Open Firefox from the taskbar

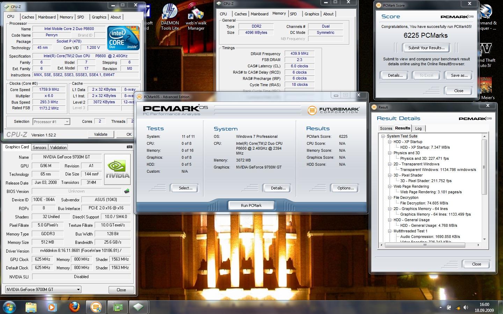(x=74, y=307)
